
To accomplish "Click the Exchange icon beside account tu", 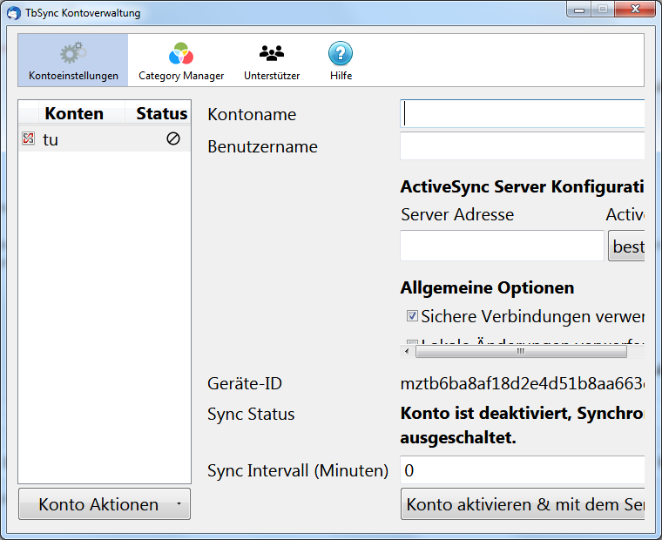I will [28, 138].
